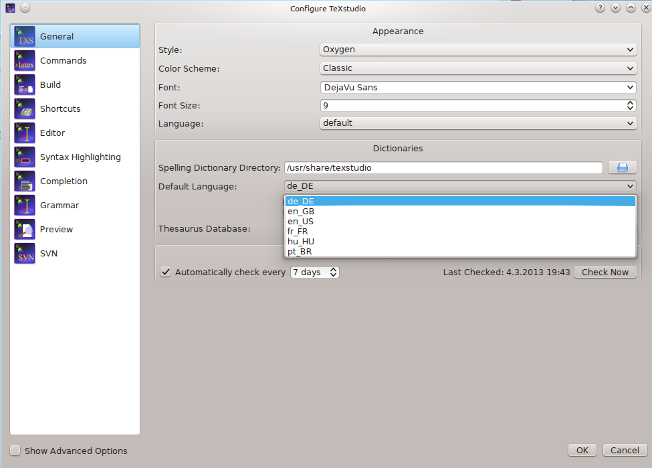Open the Grammar settings page icon

click(x=24, y=205)
